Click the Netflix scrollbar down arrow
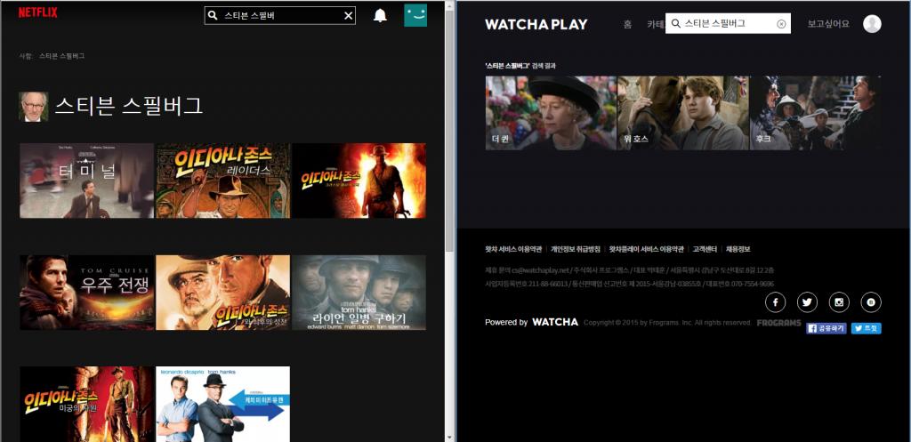This screenshot has height=442, width=911. [449, 438]
